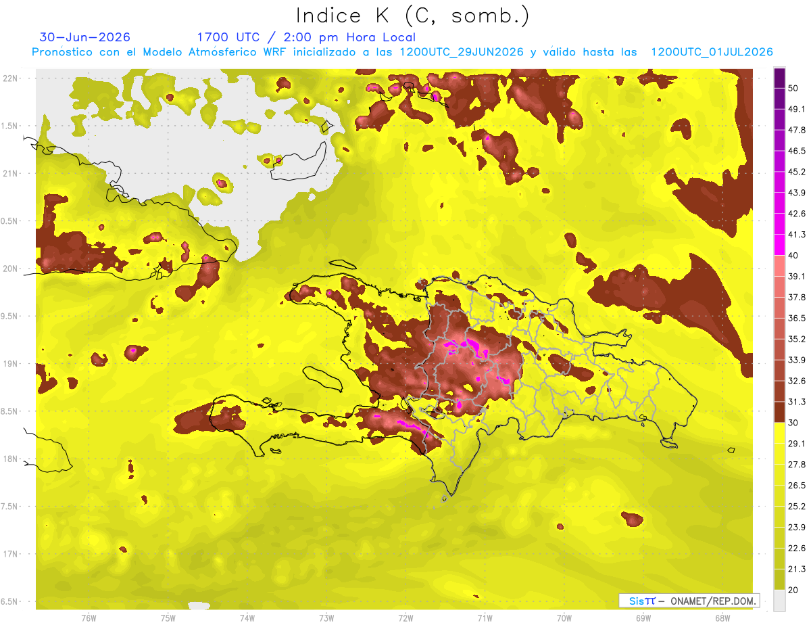811x627 pixels.
Task: Click the '19N' latitude label
Action: tap(11, 364)
